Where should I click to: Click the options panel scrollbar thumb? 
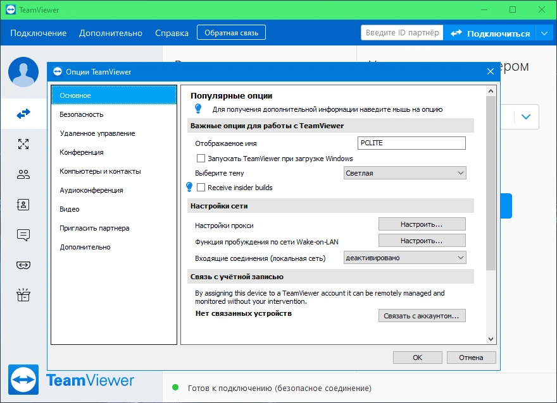(491, 183)
